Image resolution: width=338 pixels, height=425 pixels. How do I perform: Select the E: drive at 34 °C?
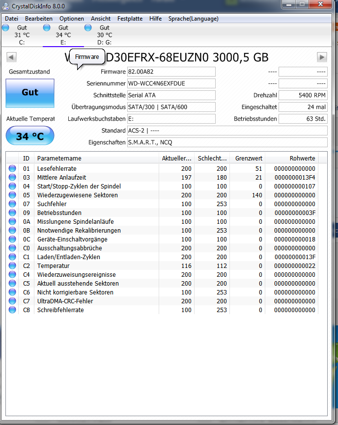(63, 35)
